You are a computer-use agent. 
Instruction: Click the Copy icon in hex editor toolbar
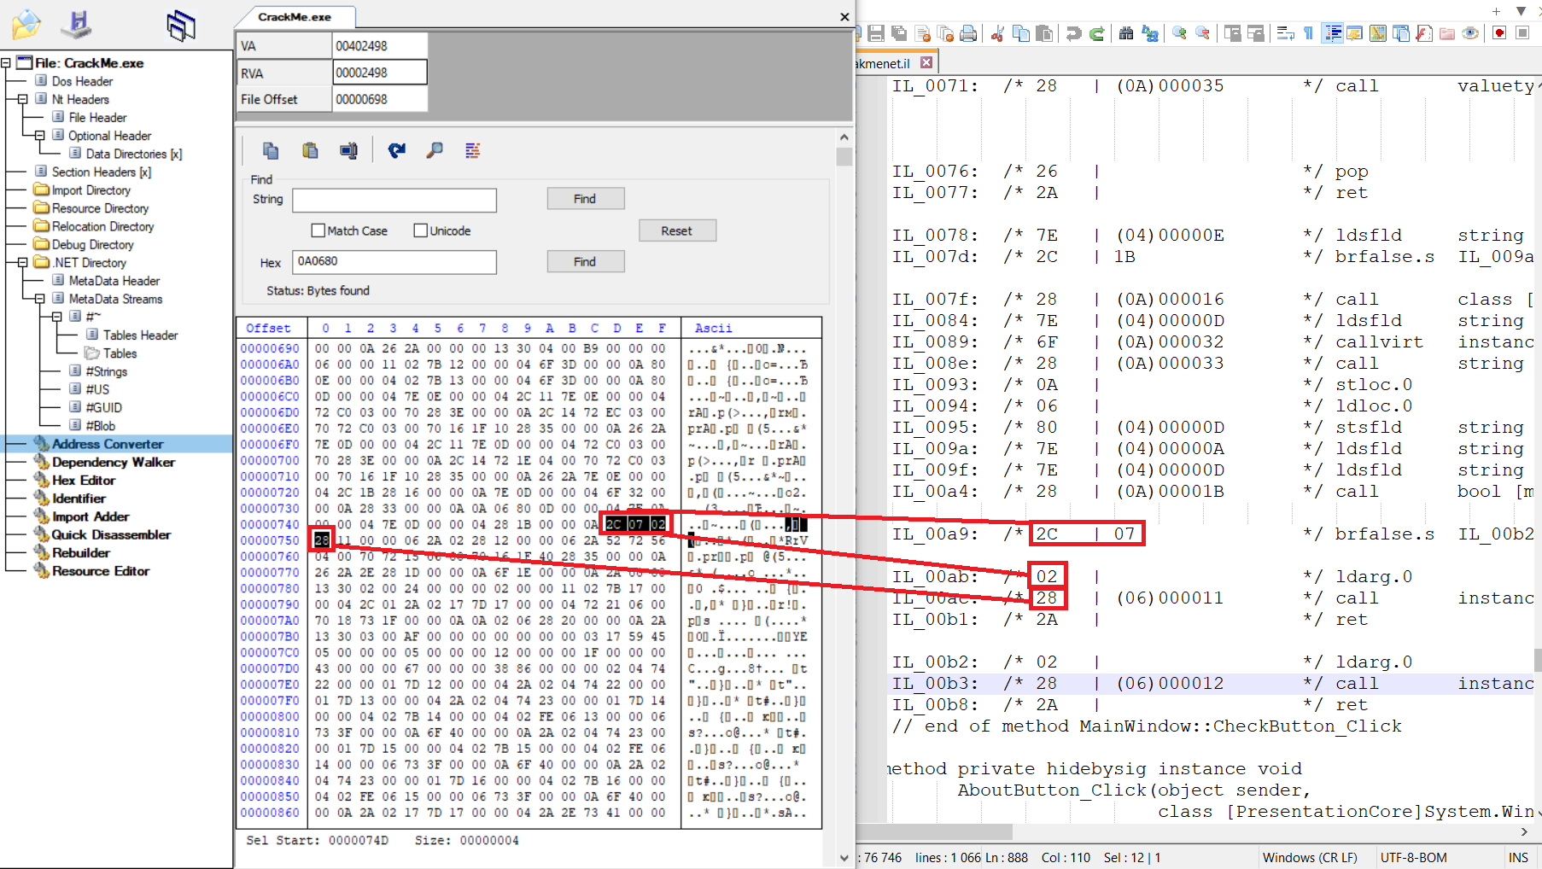[x=271, y=150]
